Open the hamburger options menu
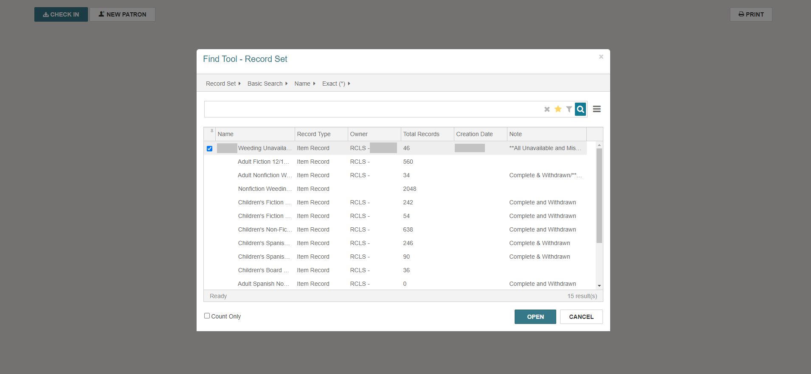Viewport: 811px width, 374px height. click(x=597, y=109)
